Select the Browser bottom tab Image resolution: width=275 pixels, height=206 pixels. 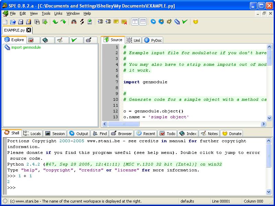click(x=121, y=134)
